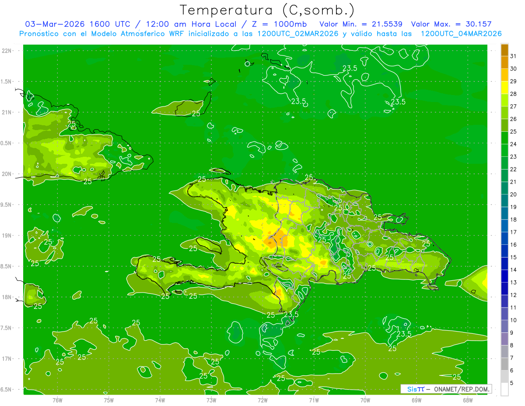This screenshot has width=525, height=406.
Task: Click the colorbar tick label "29"
Action: (x=514, y=81)
